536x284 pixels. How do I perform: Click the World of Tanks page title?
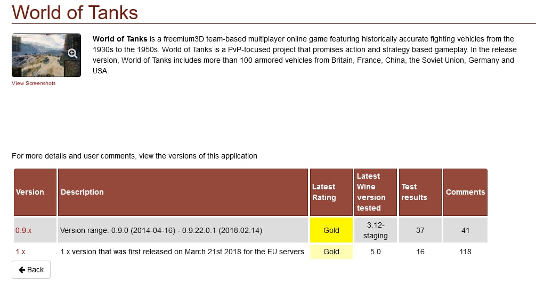[75, 13]
